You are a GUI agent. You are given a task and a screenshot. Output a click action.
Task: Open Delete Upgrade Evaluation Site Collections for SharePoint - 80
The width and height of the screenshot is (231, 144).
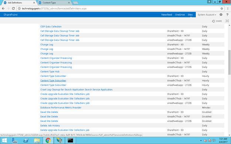pos(65,130)
